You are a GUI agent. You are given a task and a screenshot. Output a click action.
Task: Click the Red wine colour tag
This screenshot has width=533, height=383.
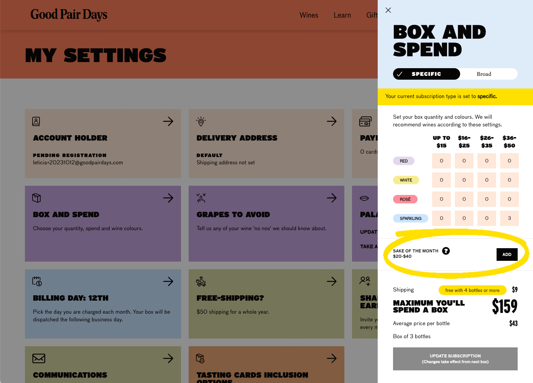pos(404,161)
